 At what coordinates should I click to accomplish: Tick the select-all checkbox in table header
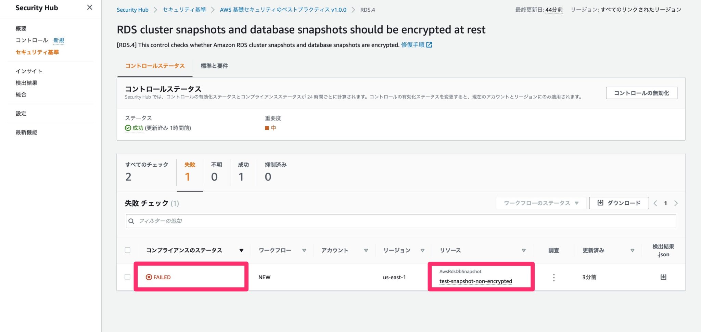click(x=128, y=250)
